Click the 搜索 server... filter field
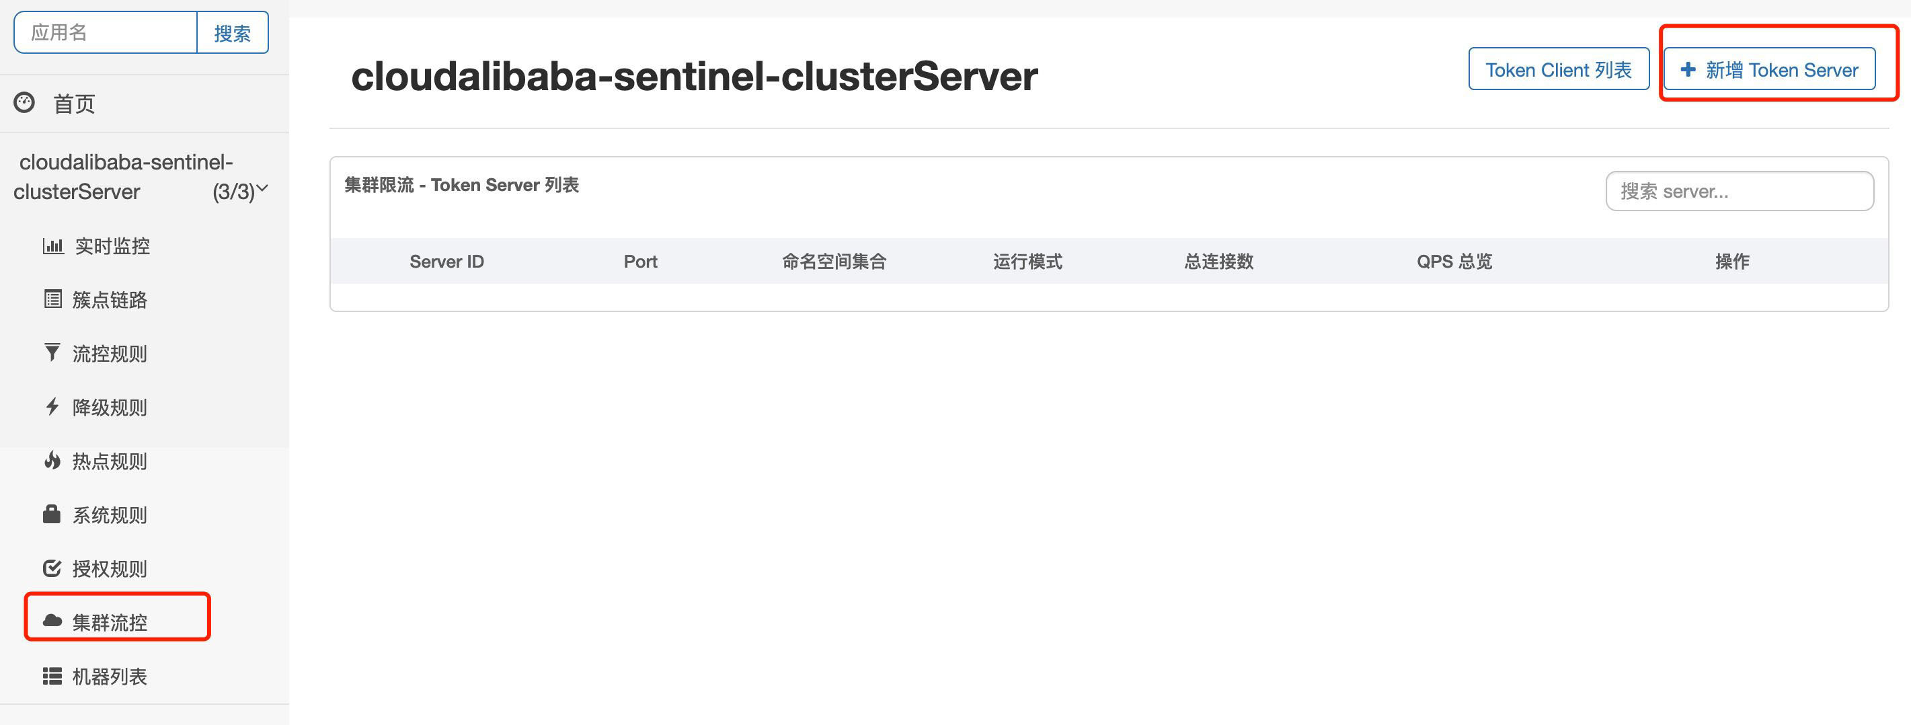This screenshot has height=725, width=1911. pos(1739,192)
